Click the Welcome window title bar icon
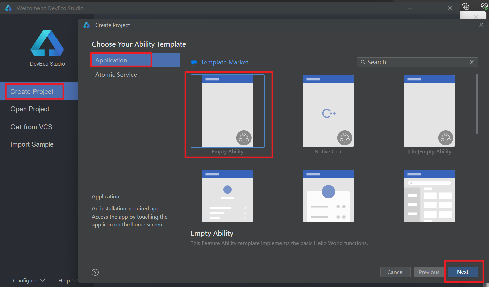Image resolution: width=489 pixels, height=287 pixels. tap(8, 8)
